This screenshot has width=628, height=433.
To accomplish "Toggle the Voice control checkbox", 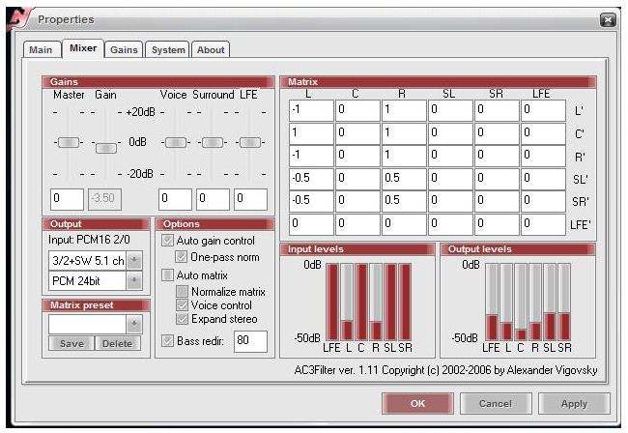I will pos(184,305).
